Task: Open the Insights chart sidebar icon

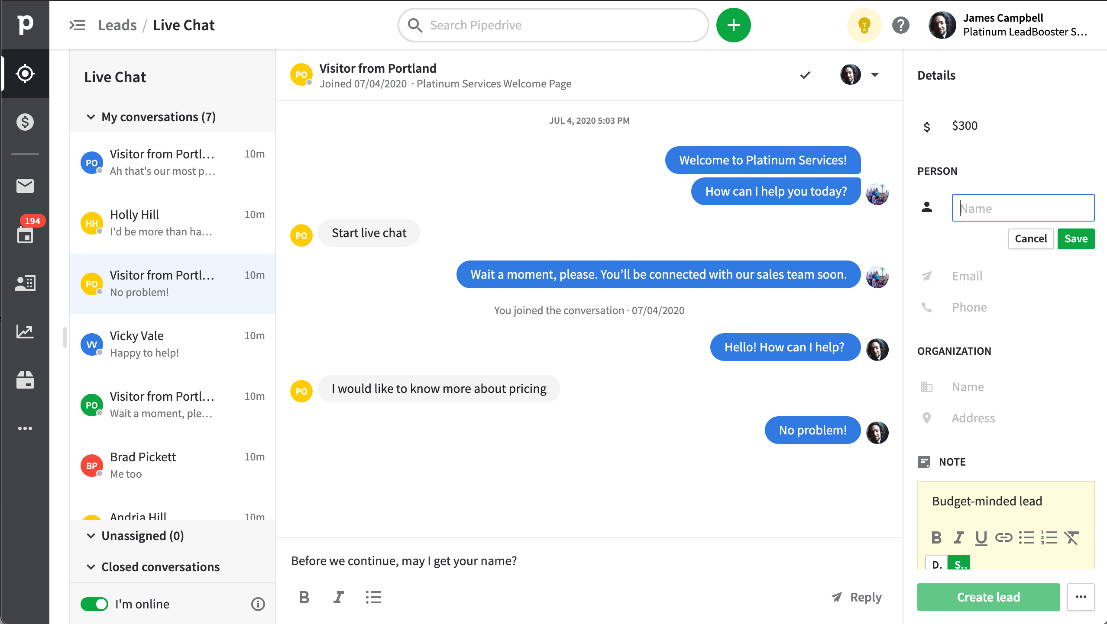Action: (x=25, y=331)
